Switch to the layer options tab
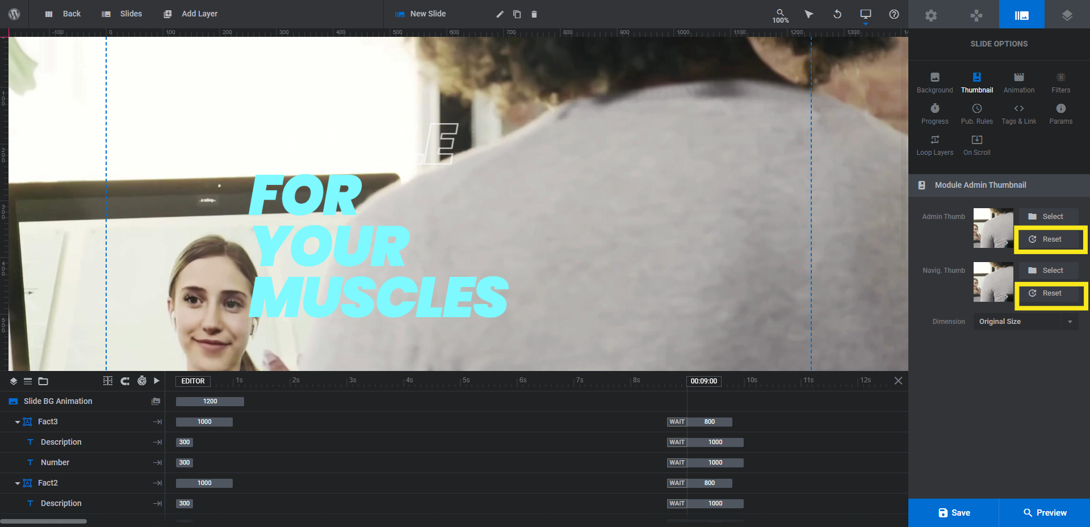 coord(1067,15)
